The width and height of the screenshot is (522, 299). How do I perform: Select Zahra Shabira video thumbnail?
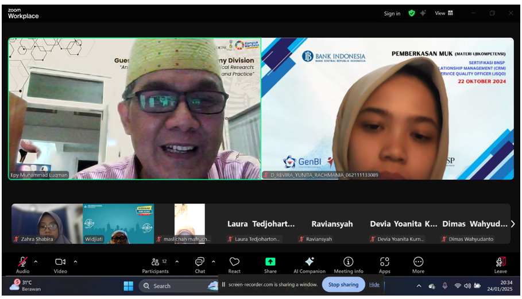point(47,223)
